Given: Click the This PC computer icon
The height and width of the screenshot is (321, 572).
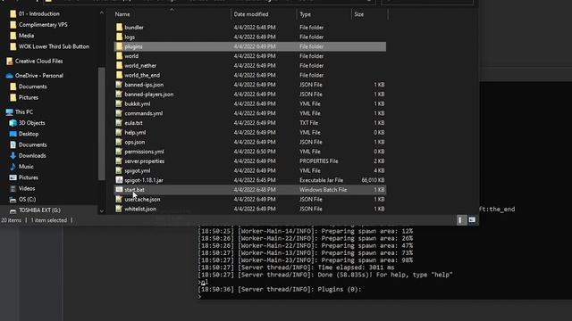Looking at the screenshot, I should click(10, 112).
